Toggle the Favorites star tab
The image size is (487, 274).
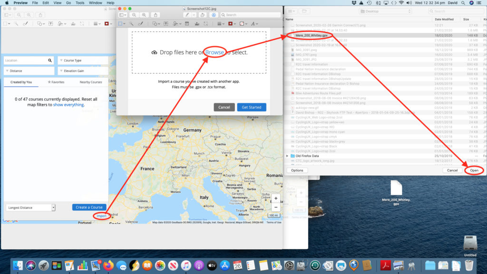click(x=56, y=82)
